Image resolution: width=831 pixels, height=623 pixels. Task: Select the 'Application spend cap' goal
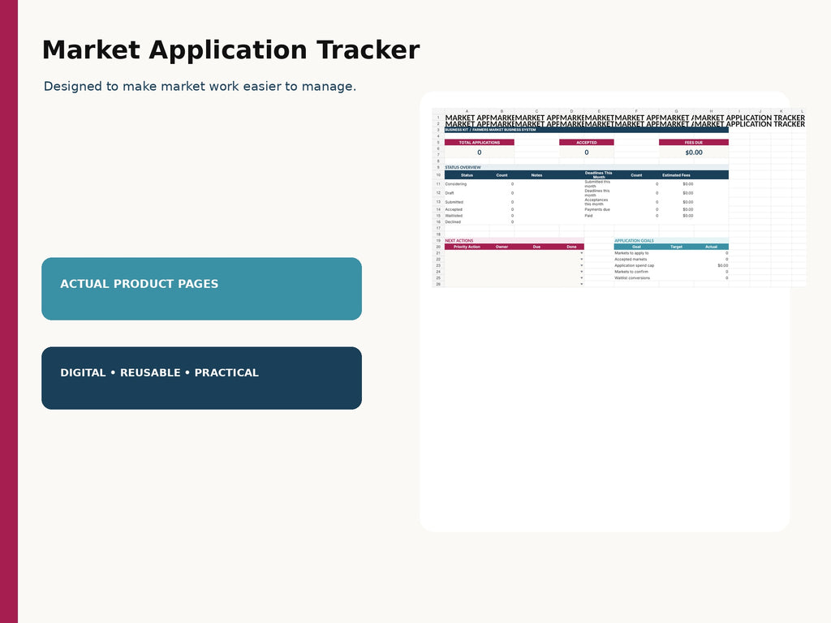635,265
